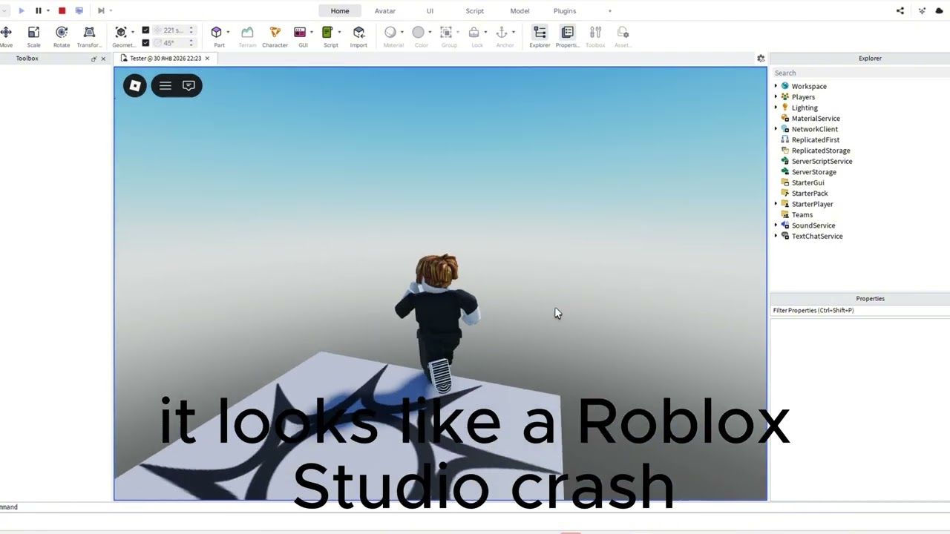Expand the StarterPlayer tree node

coord(776,204)
